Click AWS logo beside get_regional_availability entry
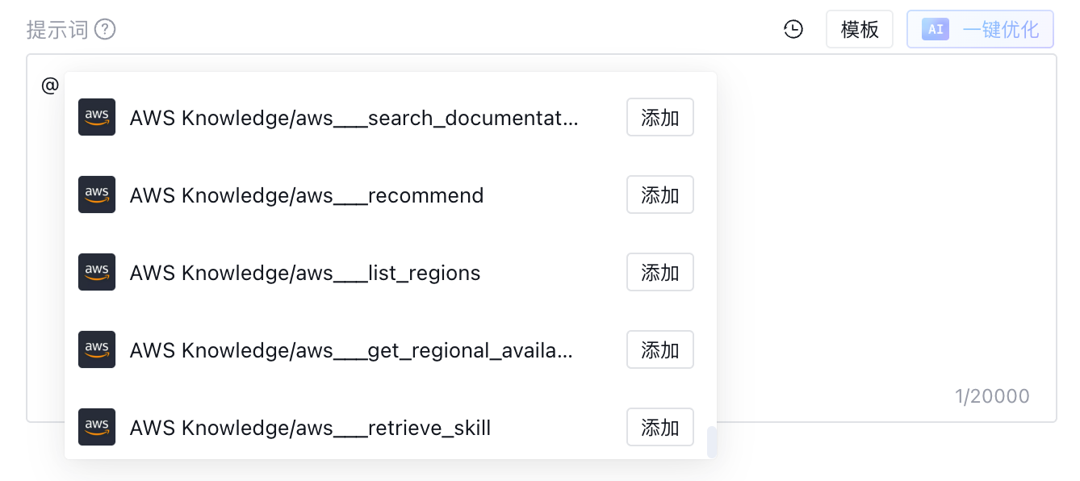This screenshot has width=1080, height=481. (x=97, y=350)
